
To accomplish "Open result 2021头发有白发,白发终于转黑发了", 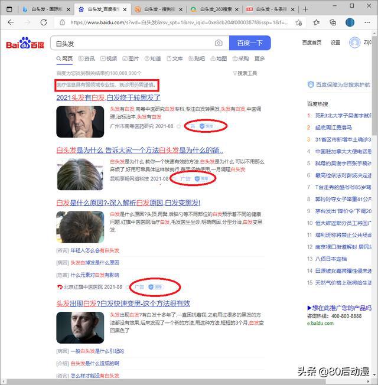I will (x=108, y=97).
